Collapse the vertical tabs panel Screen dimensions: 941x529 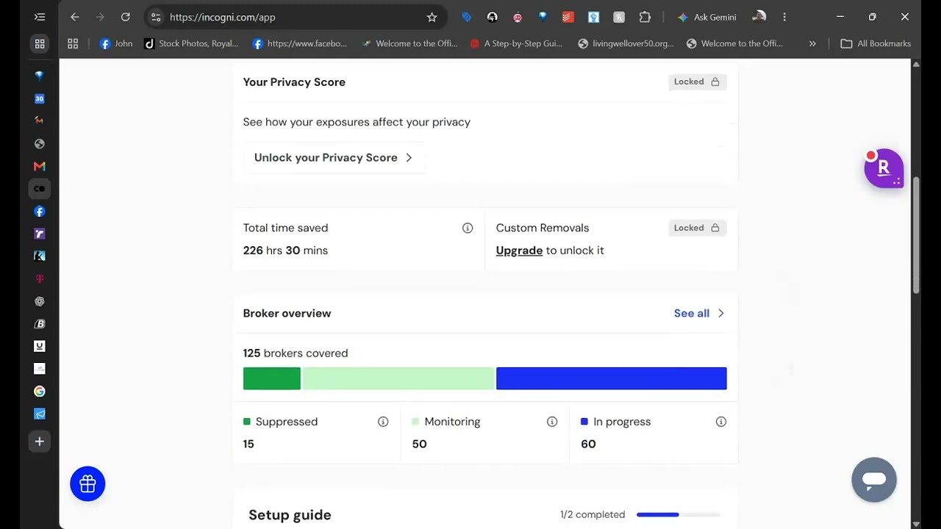[40, 17]
